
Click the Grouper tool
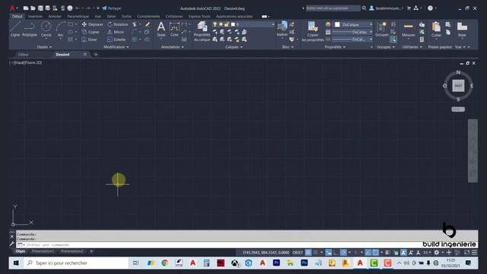(382, 29)
